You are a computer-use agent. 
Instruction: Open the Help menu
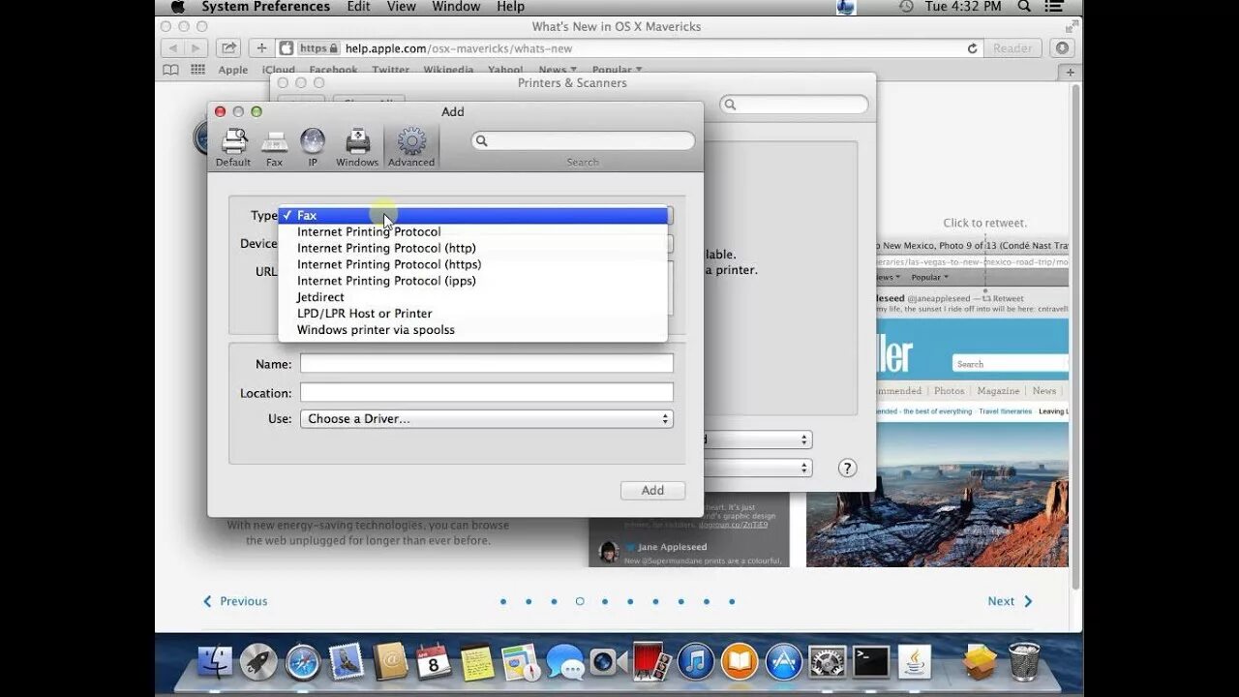point(510,7)
